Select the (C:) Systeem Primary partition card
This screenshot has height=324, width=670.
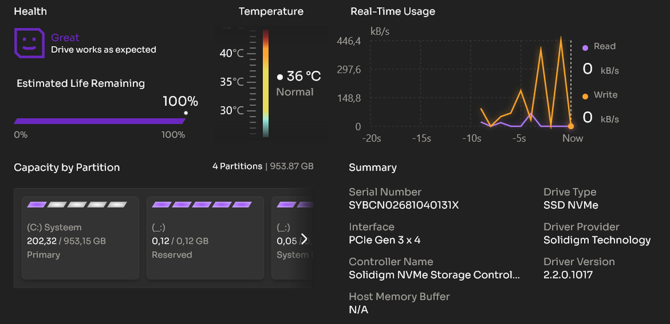click(x=80, y=238)
